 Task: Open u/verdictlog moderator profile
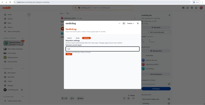pyautogui.click(x=148, y=69)
